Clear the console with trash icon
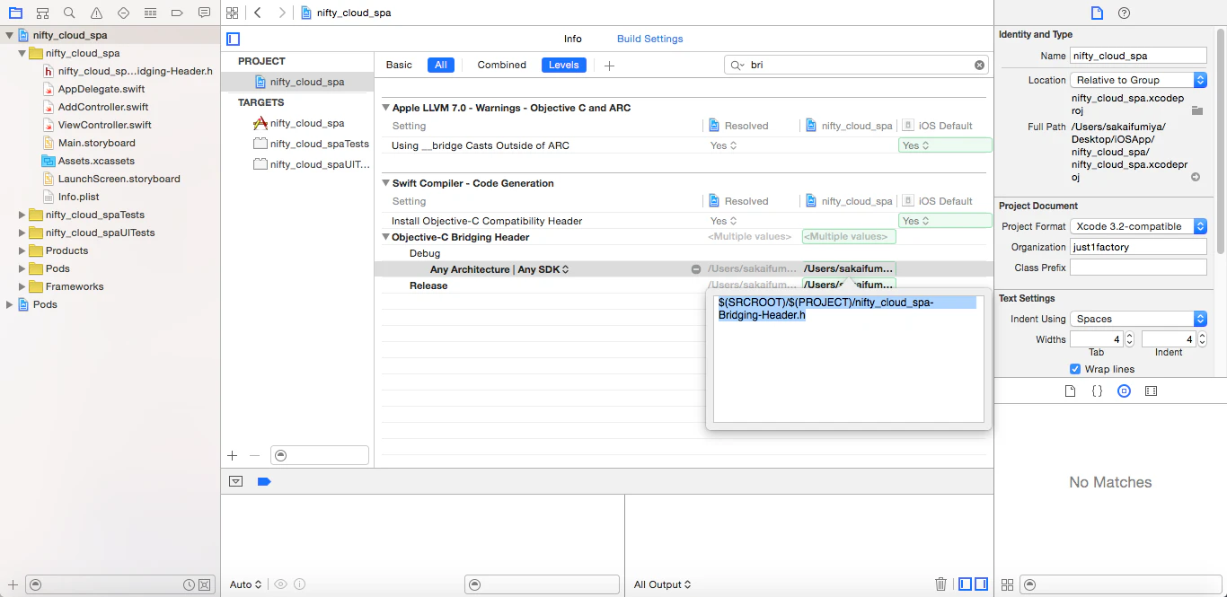This screenshot has width=1227, height=597. (x=941, y=584)
